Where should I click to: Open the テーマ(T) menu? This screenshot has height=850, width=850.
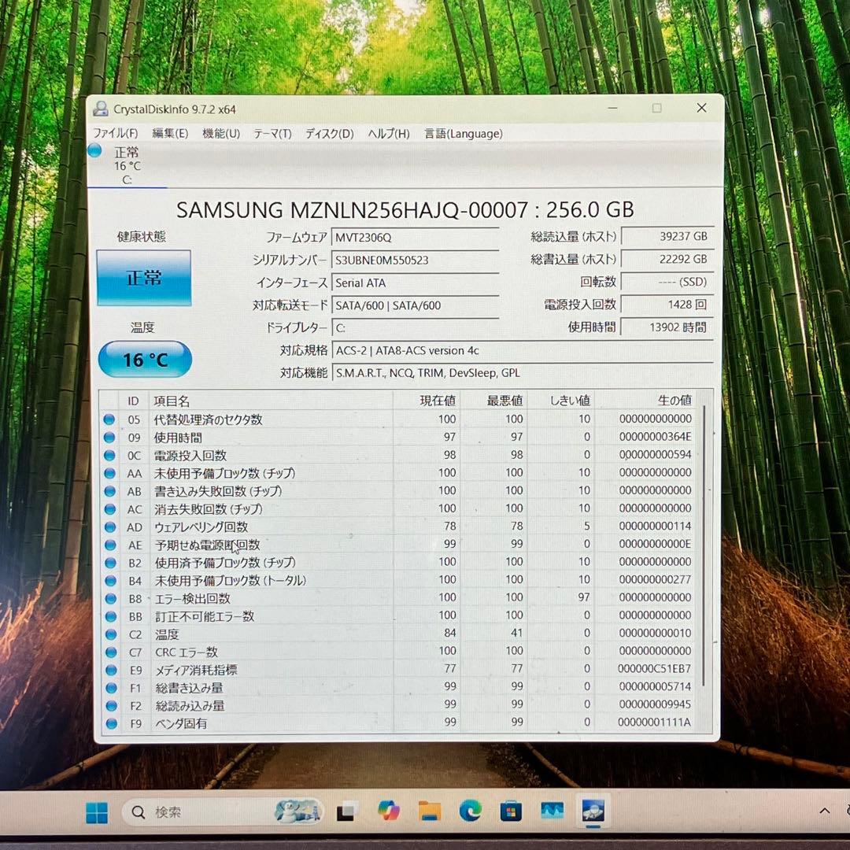[272, 134]
